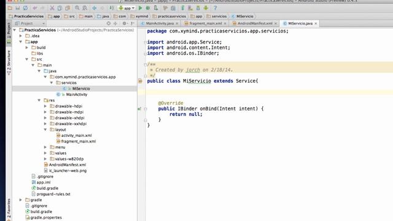The height and width of the screenshot is (221, 393).
Task: Click the xymind breadcrumb
Action: tap(139, 16)
